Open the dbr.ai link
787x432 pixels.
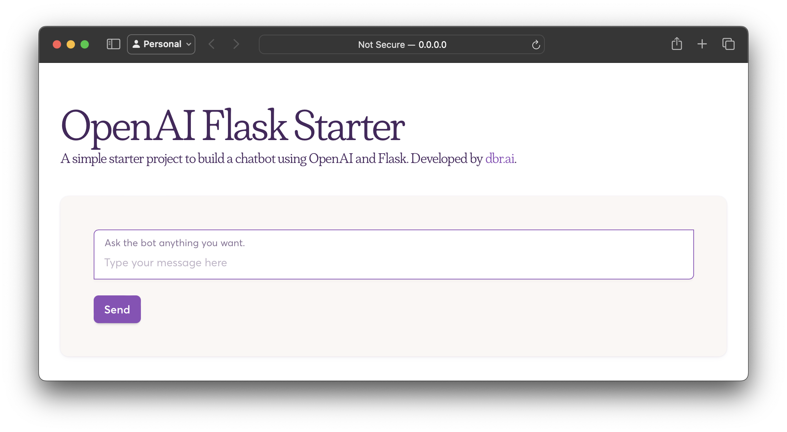point(500,158)
